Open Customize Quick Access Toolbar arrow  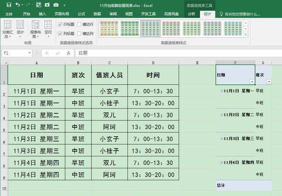[x=64, y=5]
